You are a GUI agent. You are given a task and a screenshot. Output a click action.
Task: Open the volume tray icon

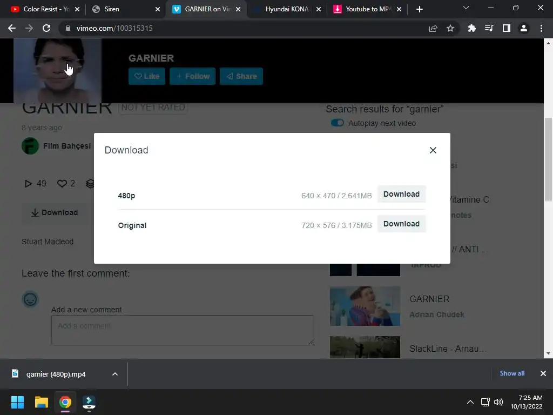tap(498, 402)
